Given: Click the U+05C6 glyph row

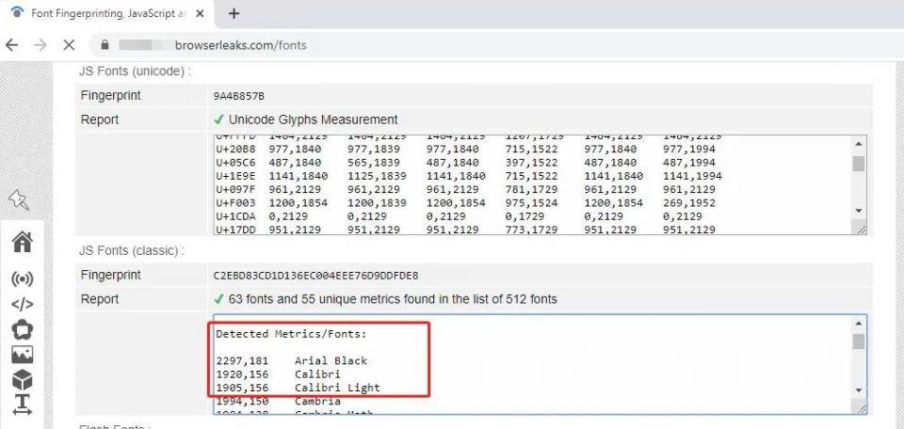Looking at the screenshot, I should pyautogui.click(x=466, y=163).
